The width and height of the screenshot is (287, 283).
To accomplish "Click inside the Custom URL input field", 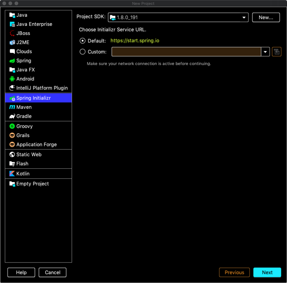I will [187, 51].
